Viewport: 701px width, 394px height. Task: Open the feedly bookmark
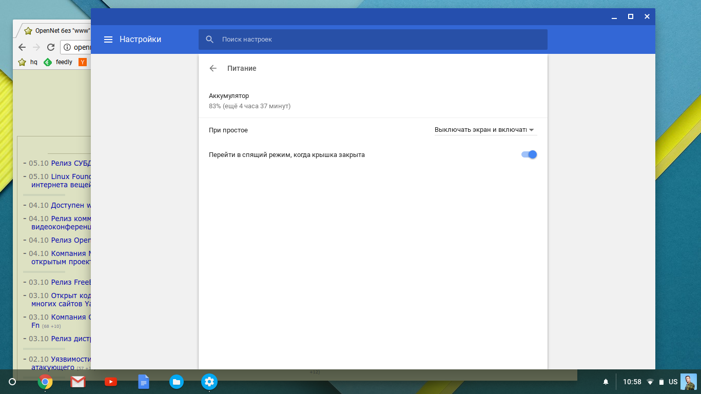[58, 62]
